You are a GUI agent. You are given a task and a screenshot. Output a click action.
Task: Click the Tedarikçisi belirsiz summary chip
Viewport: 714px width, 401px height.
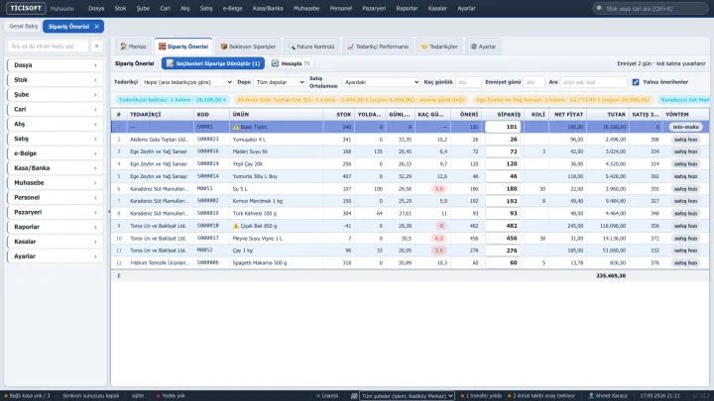tap(173, 100)
